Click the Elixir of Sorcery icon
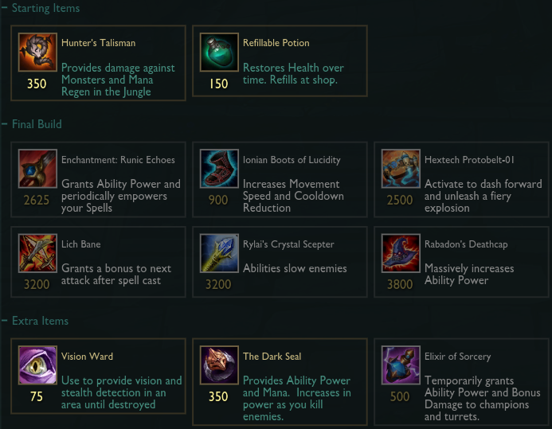552x429 pixels. pyautogui.click(x=401, y=365)
